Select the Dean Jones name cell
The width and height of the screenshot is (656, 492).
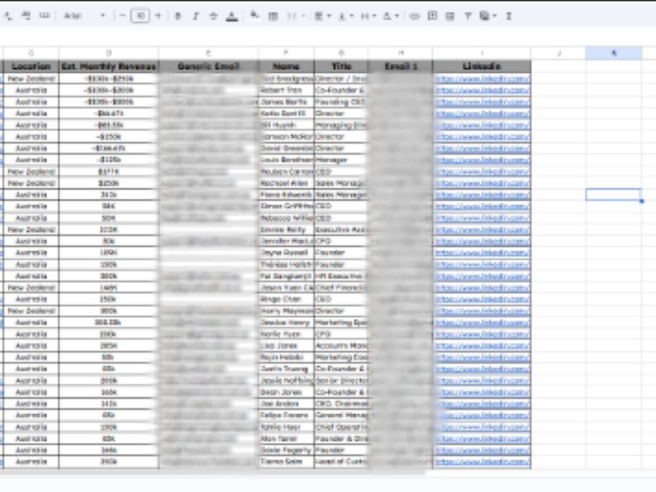pyautogui.click(x=286, y=392)
